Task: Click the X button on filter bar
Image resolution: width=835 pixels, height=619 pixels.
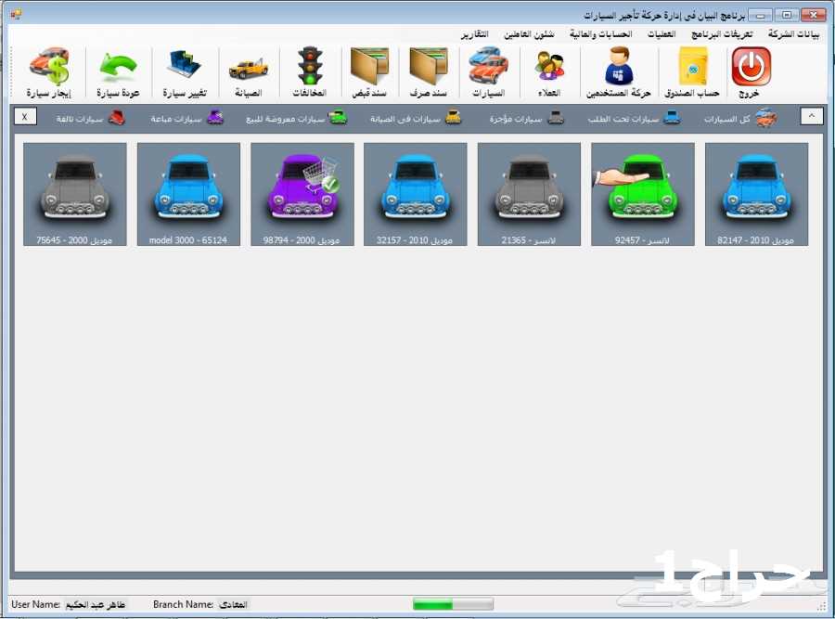Action: [x=24, y=118]
